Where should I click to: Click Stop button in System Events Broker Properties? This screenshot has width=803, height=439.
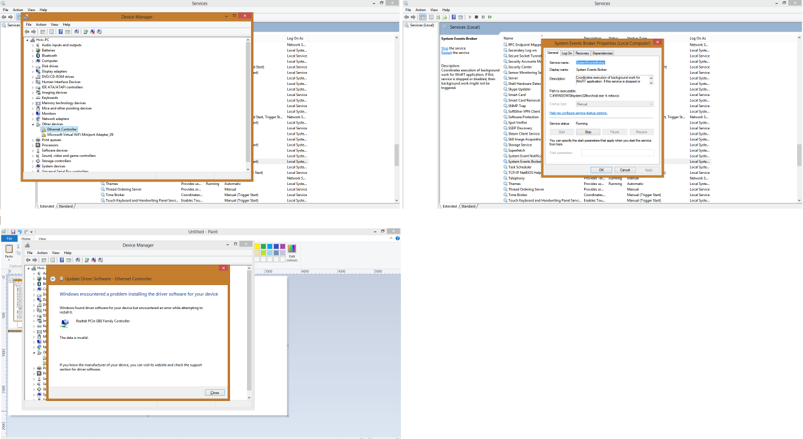pyautogui.click(x=588, y=132)
